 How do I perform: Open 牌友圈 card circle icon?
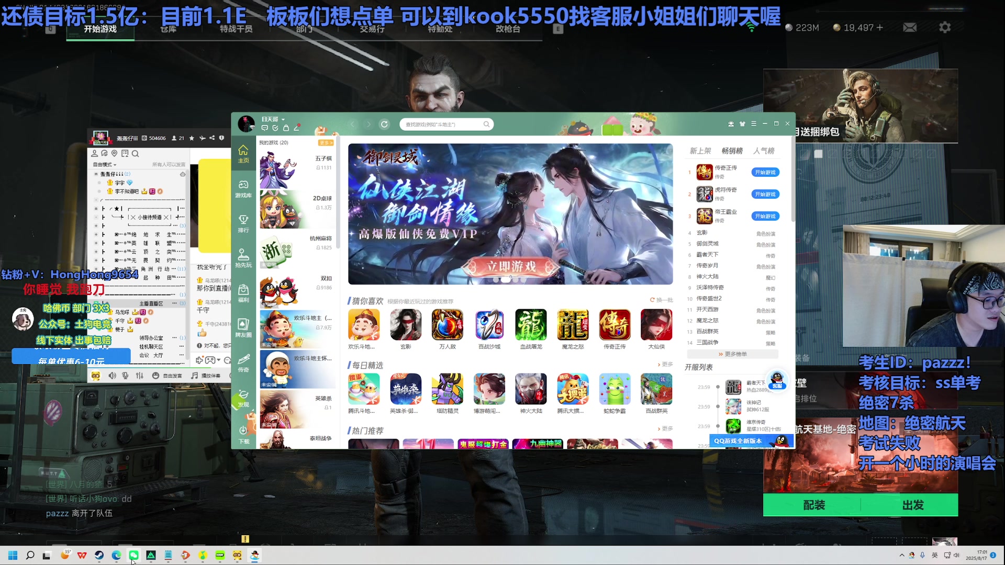point(243,328)
